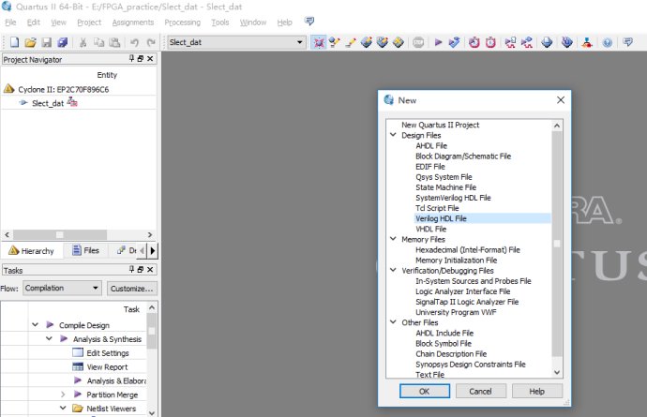Close the New dialog
The image size is (647, 417).
pos(561,100)
